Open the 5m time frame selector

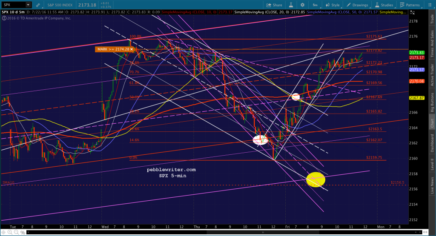pos(316,5)
